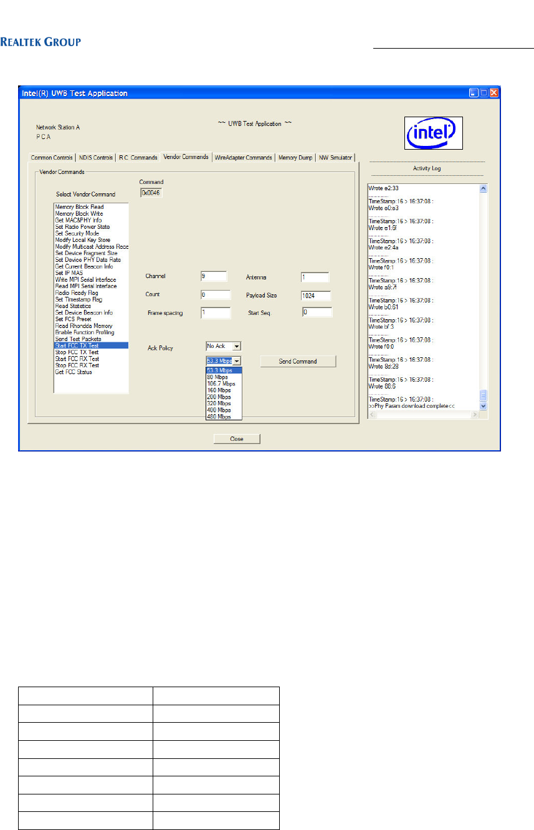Choose Write MPI Serial Interface command
This screenshot has width=534, height=830.
point(91,280)
